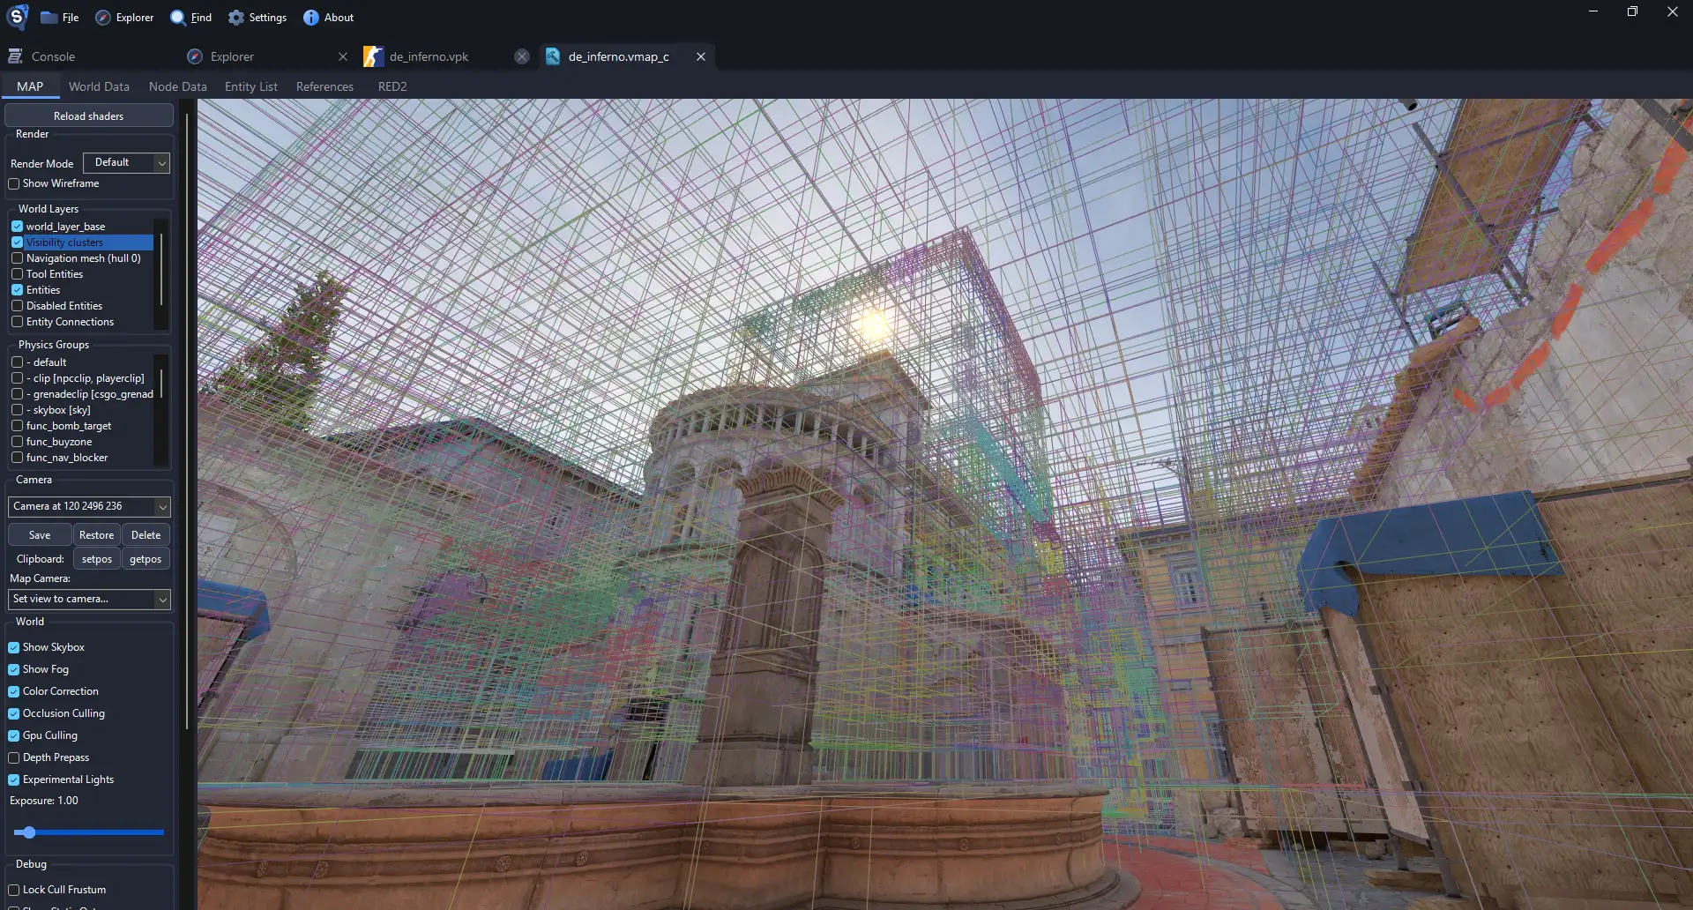This screenshot has width=1693, height=910.
Task: Turn off Occlusion Culling
Action: [x=14, y=713]
